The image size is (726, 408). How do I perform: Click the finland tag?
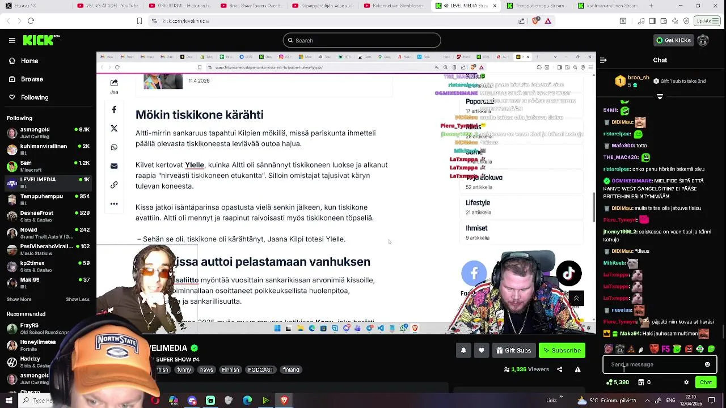pos(291,369)
